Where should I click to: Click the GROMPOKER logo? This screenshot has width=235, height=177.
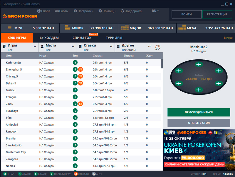pos(20,16)
